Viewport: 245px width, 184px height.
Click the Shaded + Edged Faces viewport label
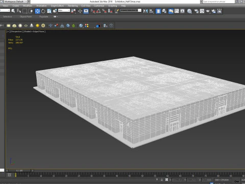tap(35, 32)
